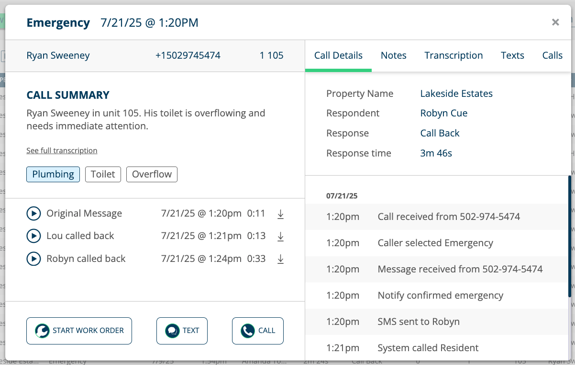Close the Emergency dialog
The width and height of the screenshot is (575, 365).
point(555,22)
